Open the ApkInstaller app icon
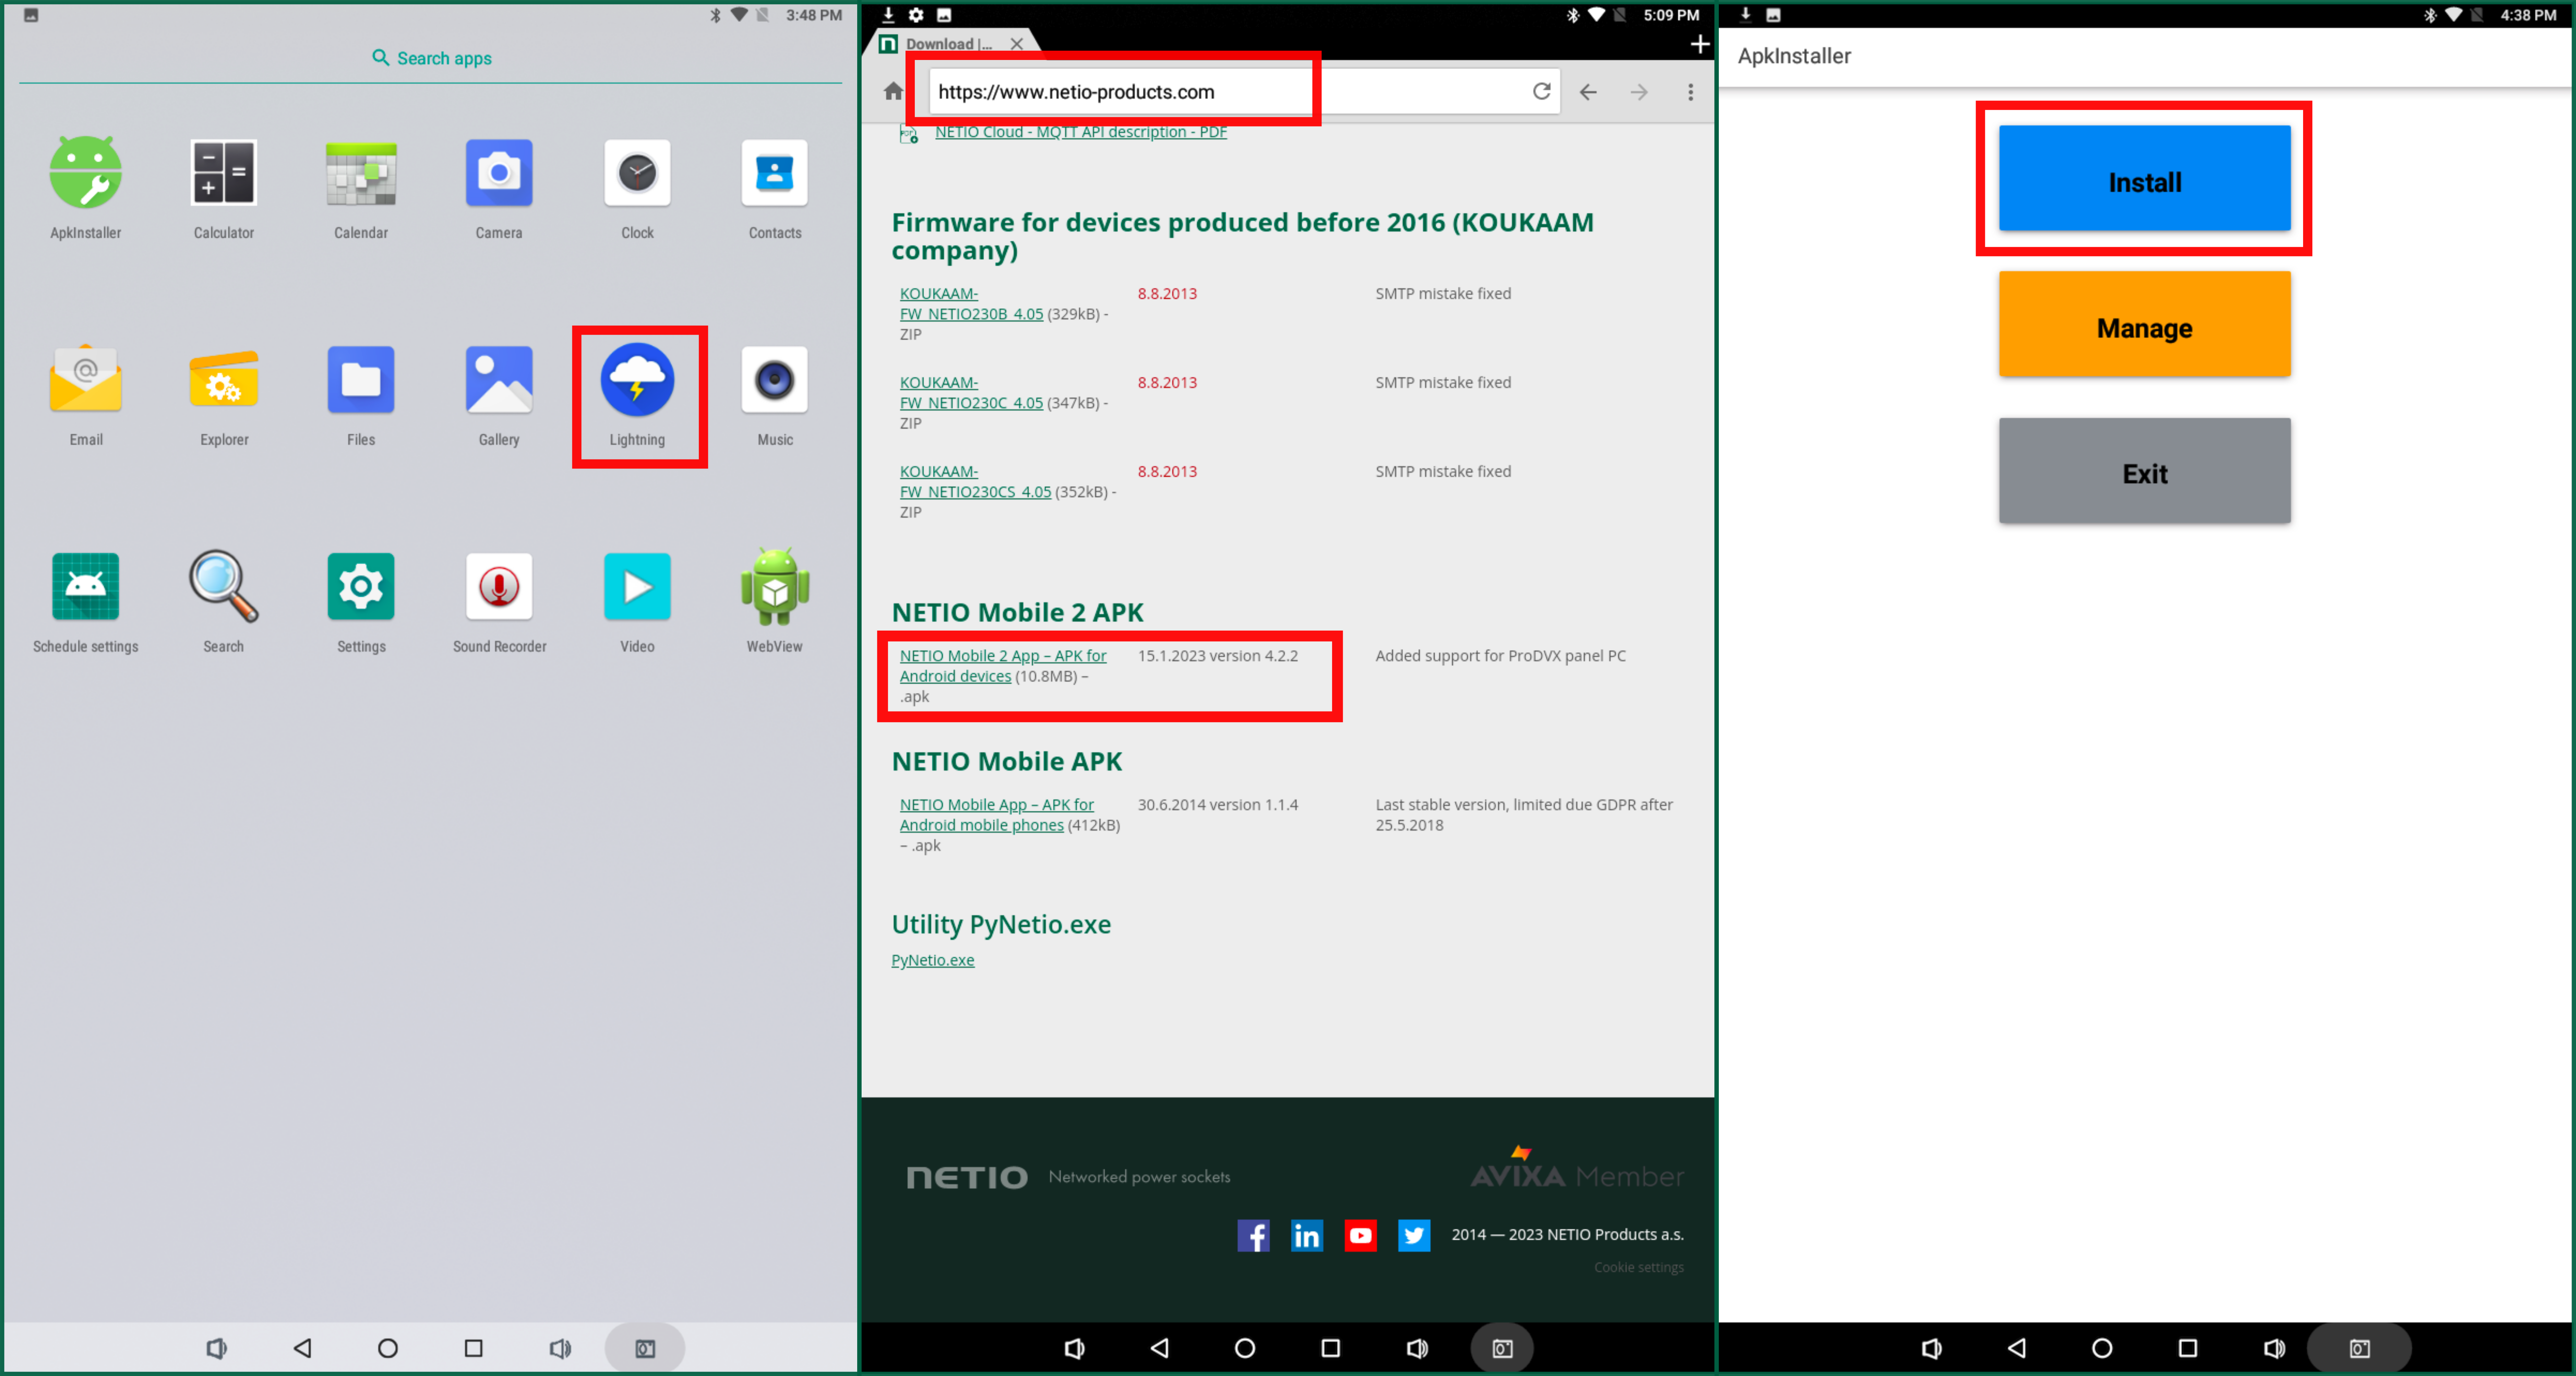Viewport: 2576px width, 1376px height. 86,173
